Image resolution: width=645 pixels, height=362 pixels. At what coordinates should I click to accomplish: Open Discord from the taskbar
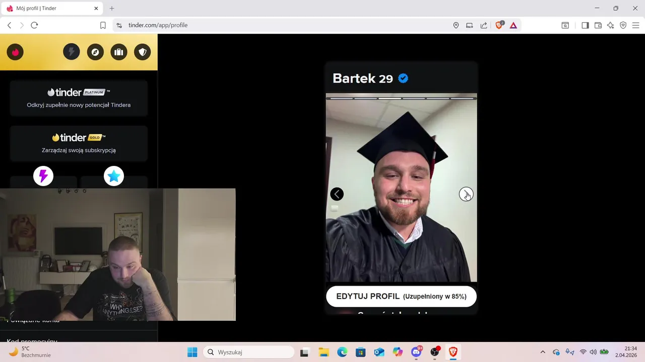416,352
